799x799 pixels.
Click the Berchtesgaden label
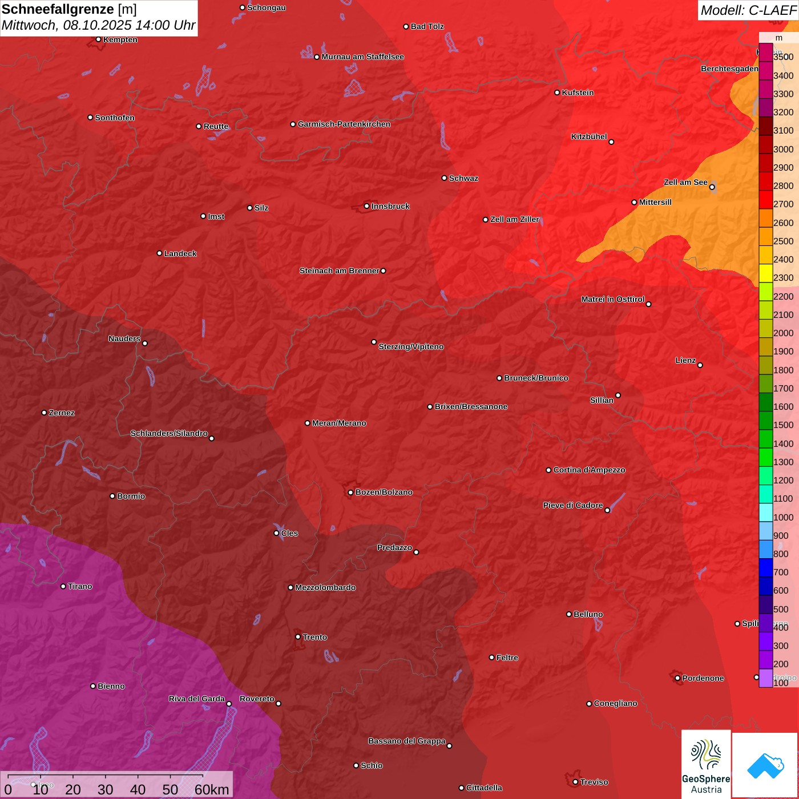click(x=729, y=69)
